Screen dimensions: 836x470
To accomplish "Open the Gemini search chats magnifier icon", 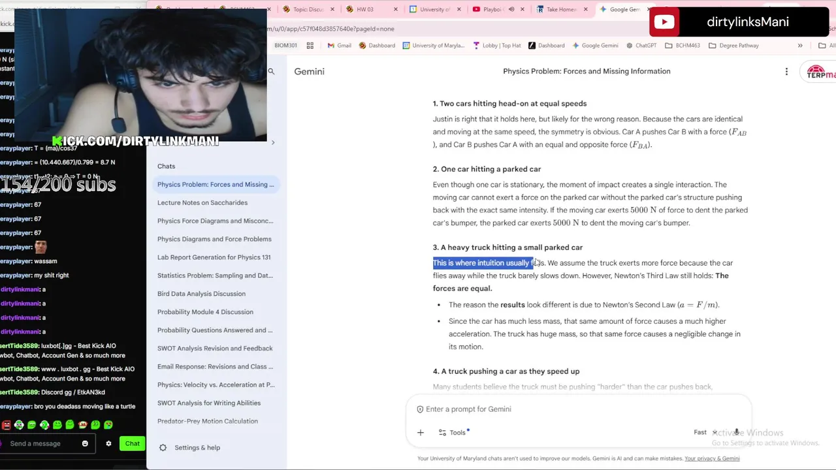I will pyautogui.click(x=271, y=71).
